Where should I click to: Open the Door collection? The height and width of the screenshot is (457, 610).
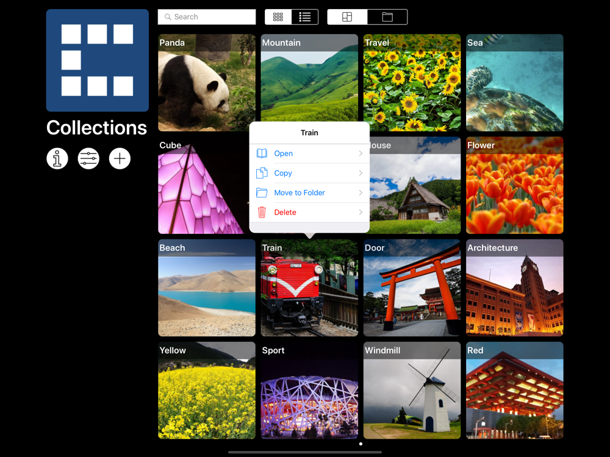pos(412,288)
